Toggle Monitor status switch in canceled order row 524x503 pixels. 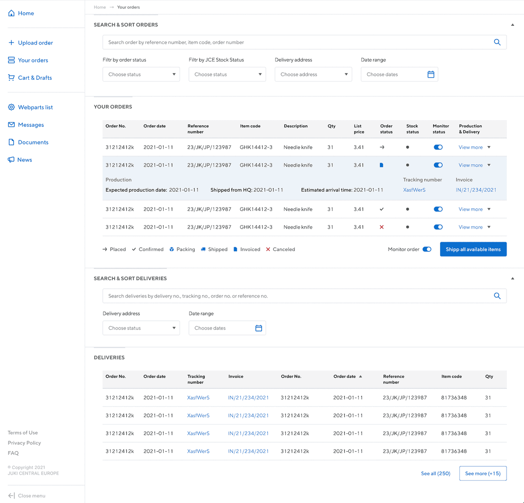(x=438, y=227)
